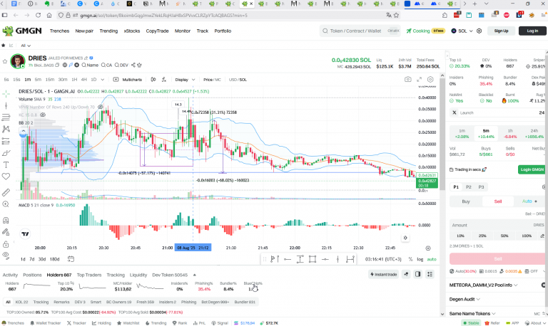Change the candle chart type icon
548x326 pixels.
[153, 80]
